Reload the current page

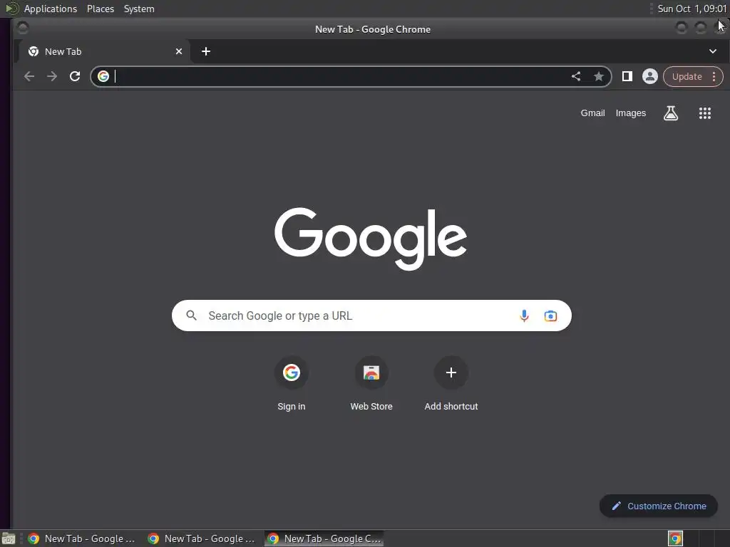point(75,76)
